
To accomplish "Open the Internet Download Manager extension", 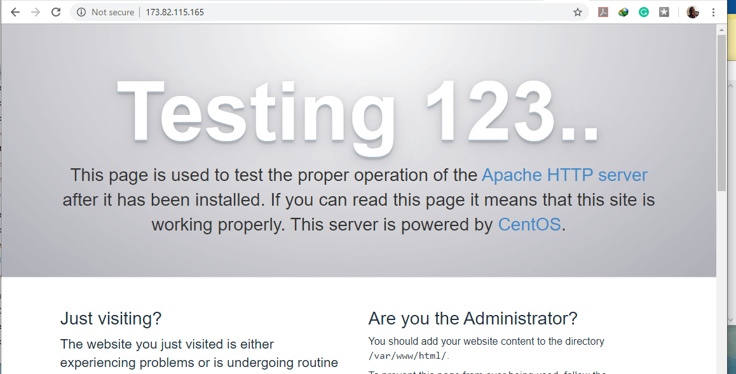I will point(624,12).
